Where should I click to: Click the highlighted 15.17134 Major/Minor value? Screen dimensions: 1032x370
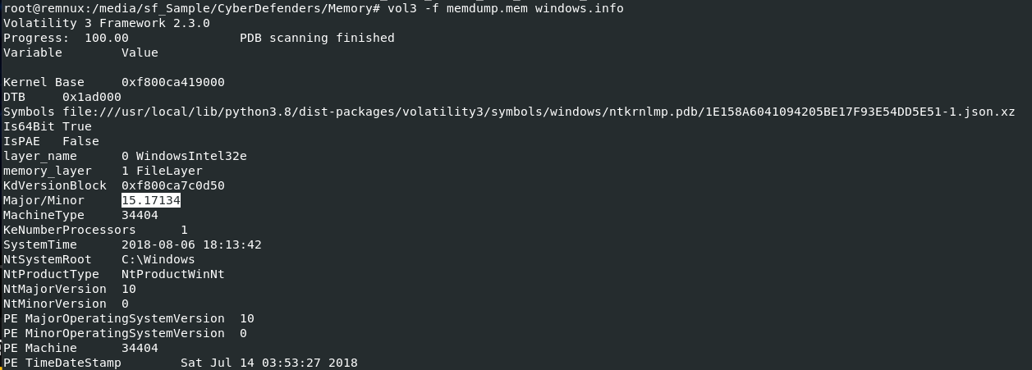tap(151, 200)
